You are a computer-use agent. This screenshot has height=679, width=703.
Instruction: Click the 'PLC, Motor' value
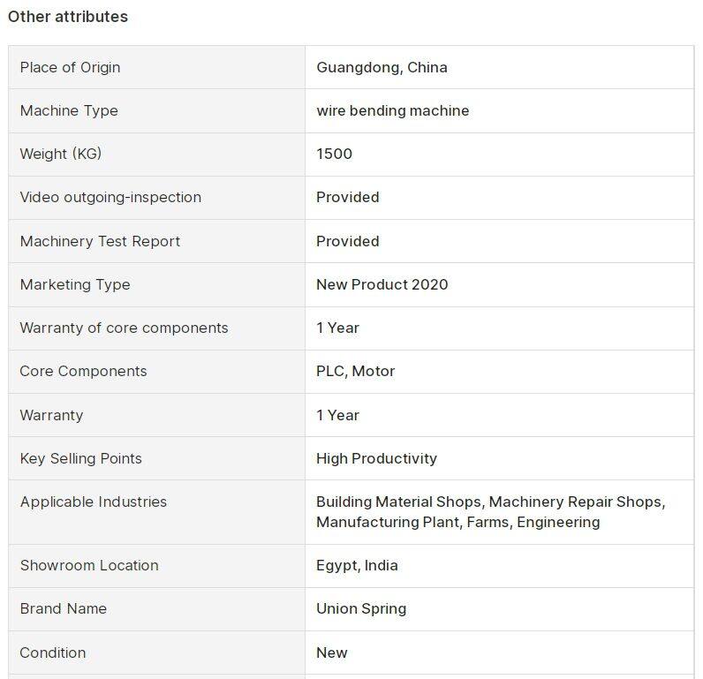click(x=355, y=371)
